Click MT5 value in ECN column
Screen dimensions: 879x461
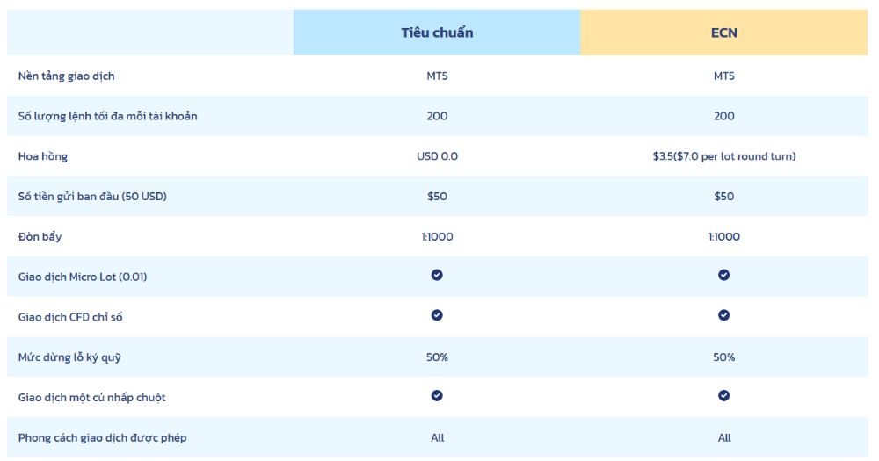tap(723, 76)
